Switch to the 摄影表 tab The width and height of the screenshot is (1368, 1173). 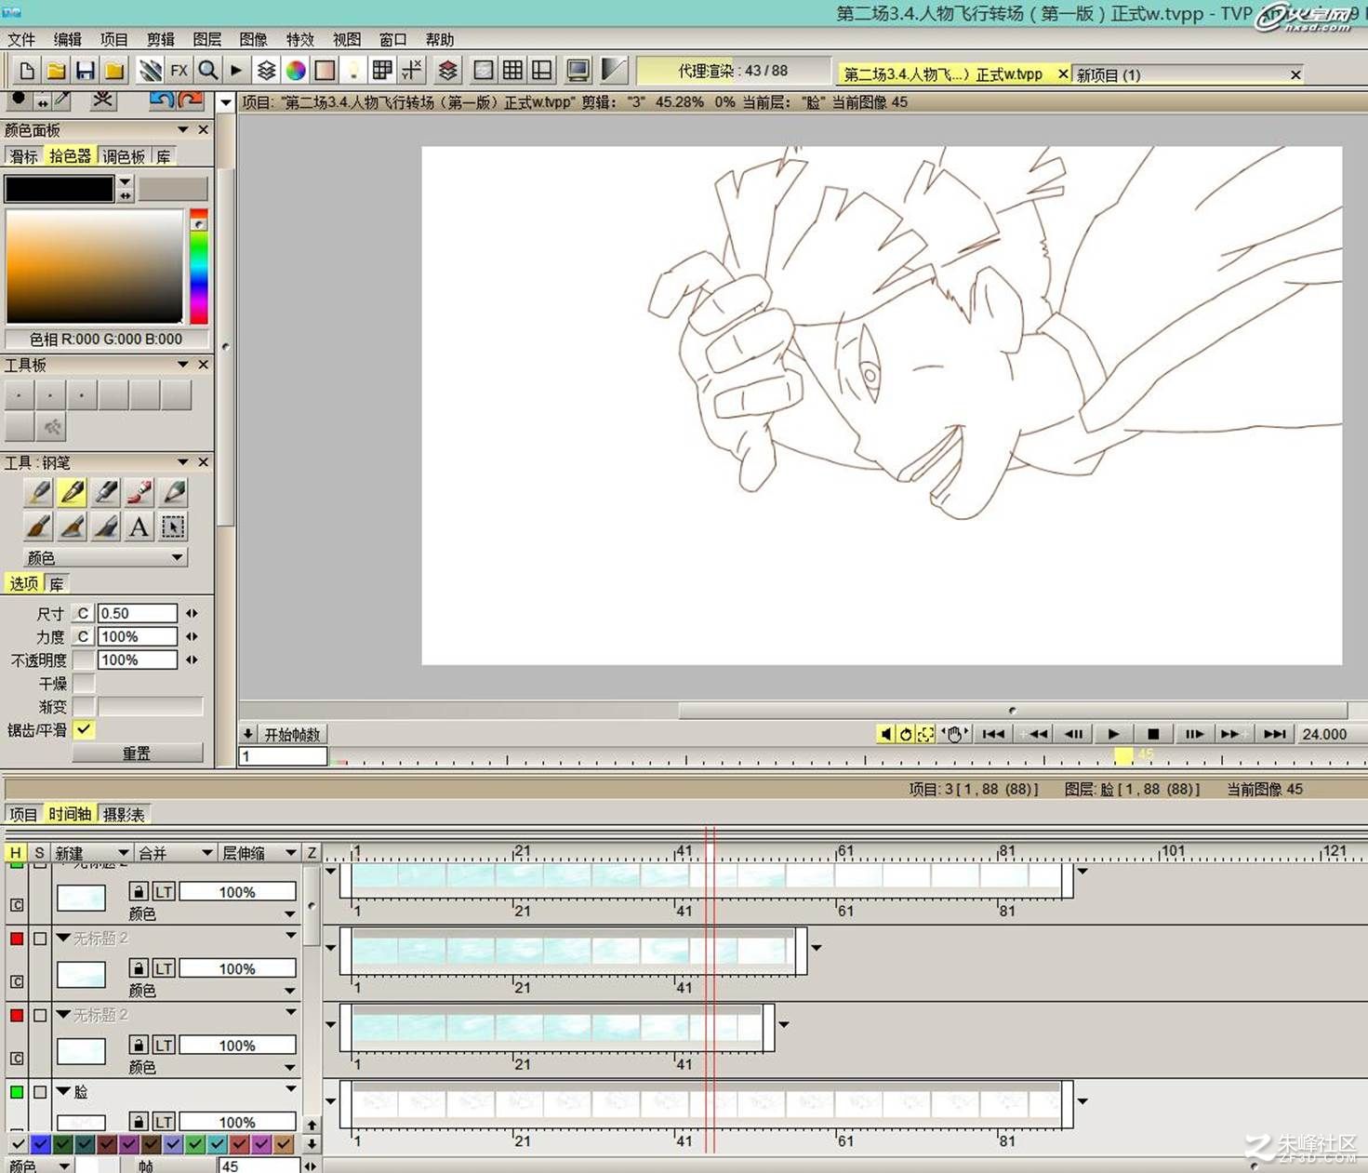point(124,814)
